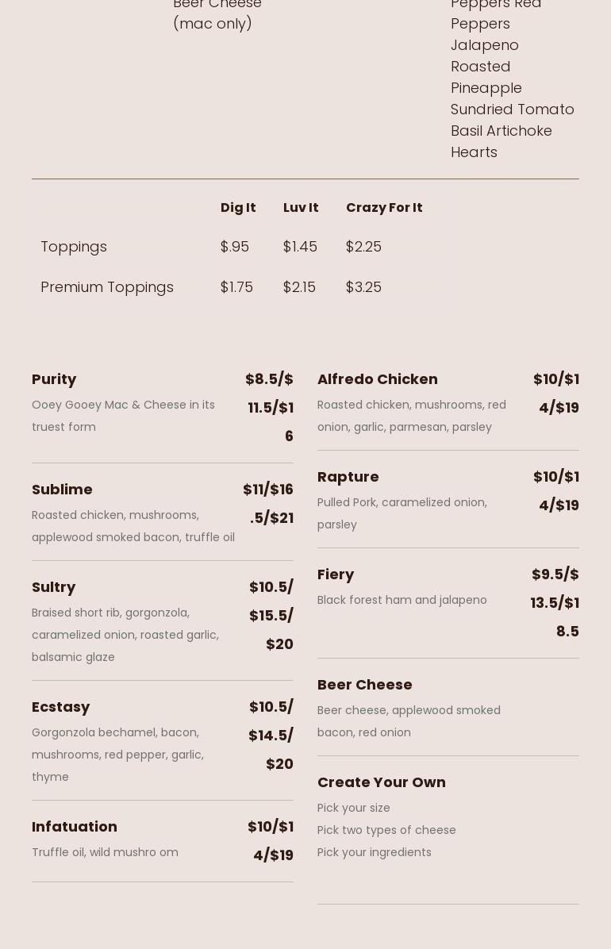Image resolution: width=611 pixels, height=949 pixels.
Task: Click the Pick two types of cheese line
Action: [x=386, y=830]
